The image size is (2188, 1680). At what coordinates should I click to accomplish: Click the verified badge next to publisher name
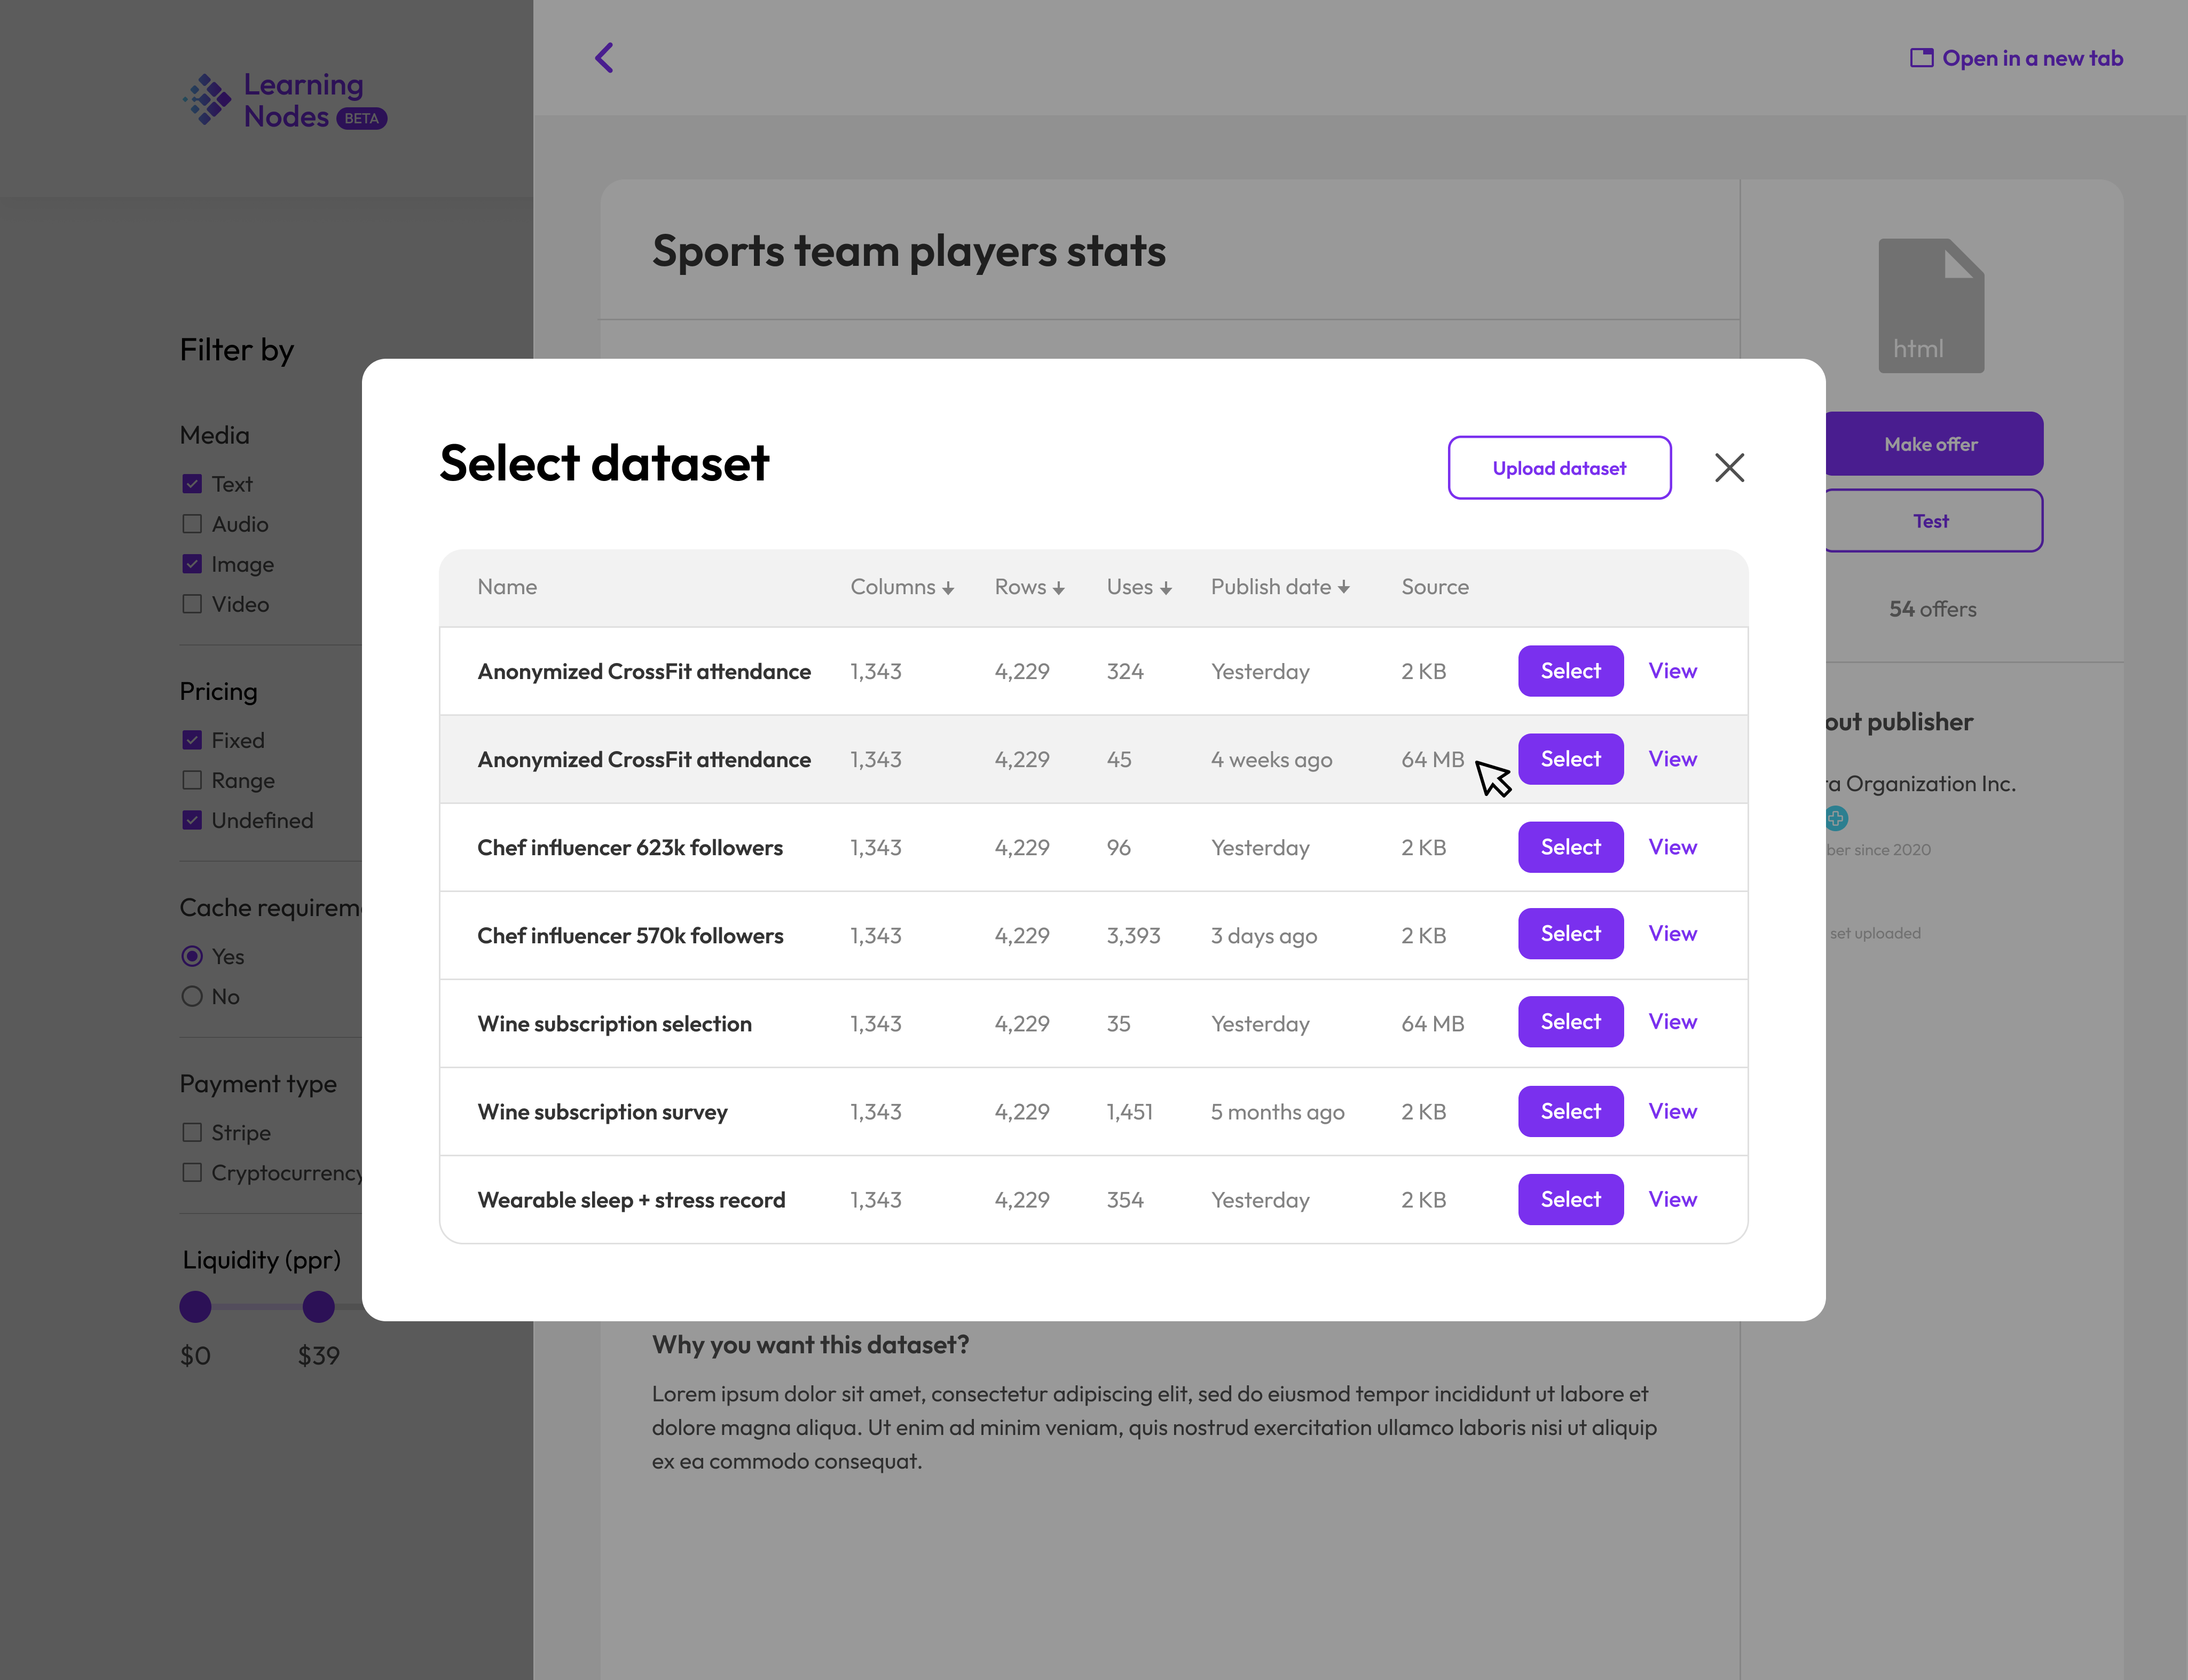coord(1836,818)
